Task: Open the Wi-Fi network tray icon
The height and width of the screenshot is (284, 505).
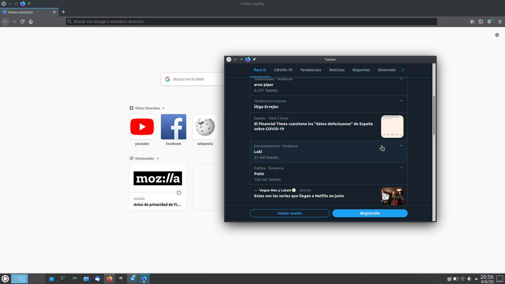Action: click(x=462, y=279)
